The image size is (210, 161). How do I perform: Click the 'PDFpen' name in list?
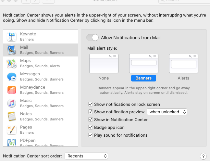[x=28, y=140]
